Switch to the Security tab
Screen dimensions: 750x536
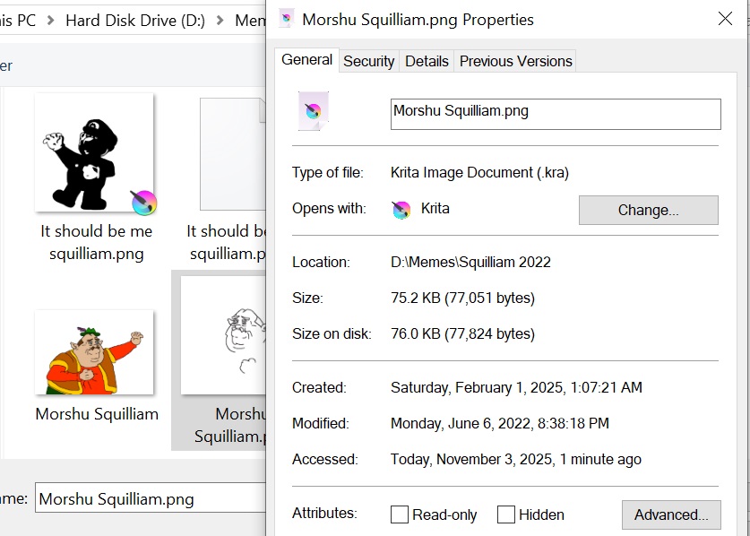coord(369,61)
